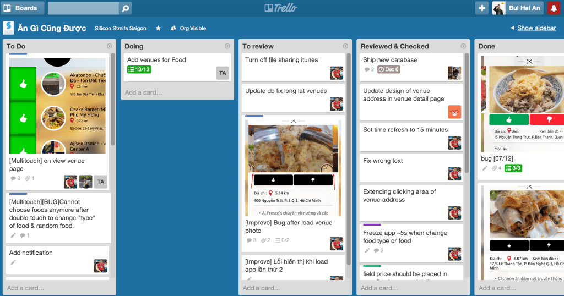This screenshot has height=296, width=564.
Task: Open the Boards menu button
Action: coord(22,8)
